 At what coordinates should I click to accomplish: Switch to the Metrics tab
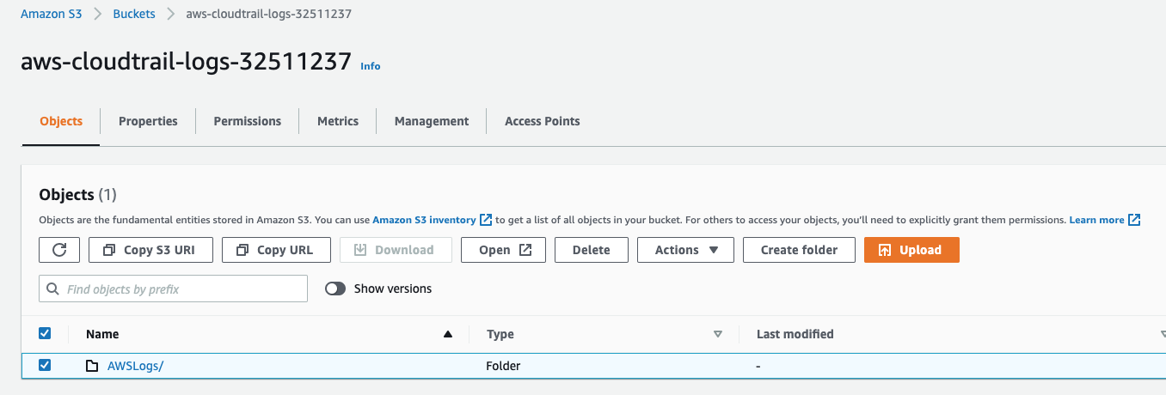338,121
